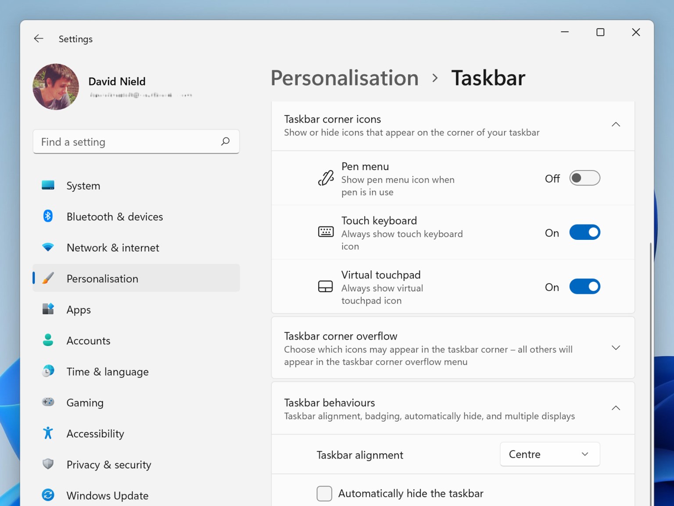Image resolution: width=674 pixels, height=506 pixels.
Task: Click the Bluetooth & devices icon
Action: point(47,216)
